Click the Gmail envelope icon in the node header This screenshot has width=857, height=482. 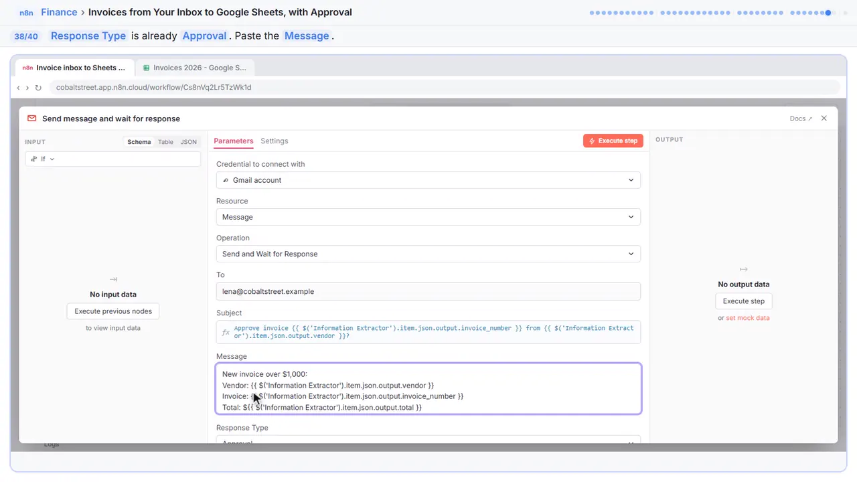coord(31,118)
